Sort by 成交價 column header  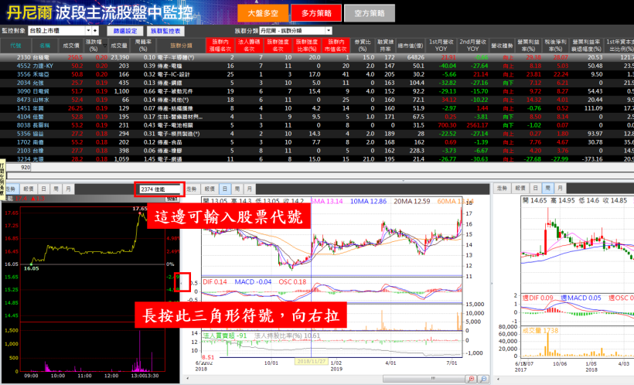[71, 46]
